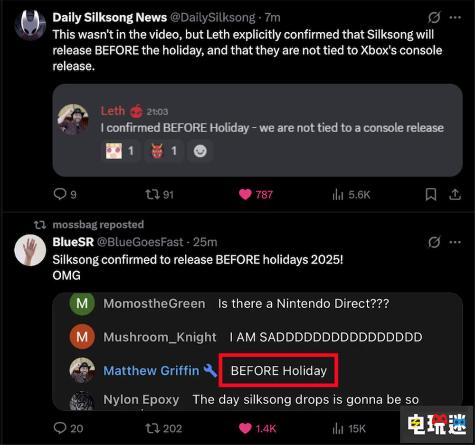
Task: Bookmark the Daily Silksong News tweet
Action: 431,194
